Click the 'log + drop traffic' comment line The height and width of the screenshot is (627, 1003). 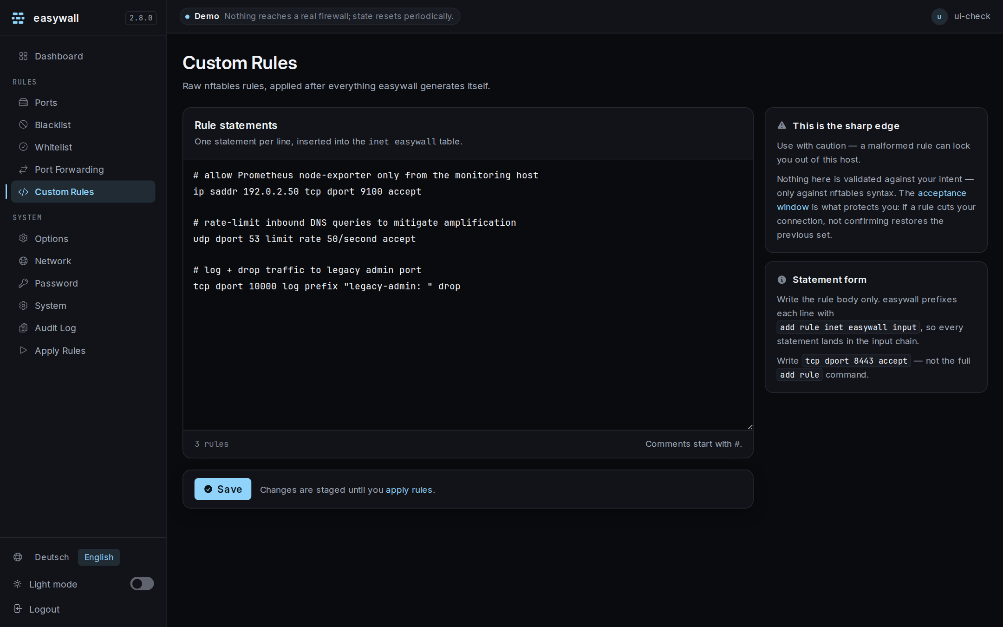click(x=307, y=270)
